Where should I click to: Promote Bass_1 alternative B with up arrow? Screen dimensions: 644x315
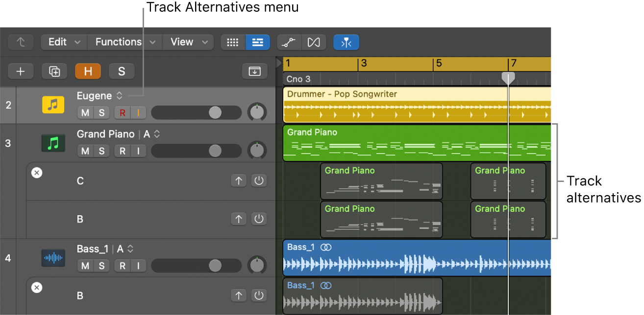pyautogui.click(x=239, y=295)
